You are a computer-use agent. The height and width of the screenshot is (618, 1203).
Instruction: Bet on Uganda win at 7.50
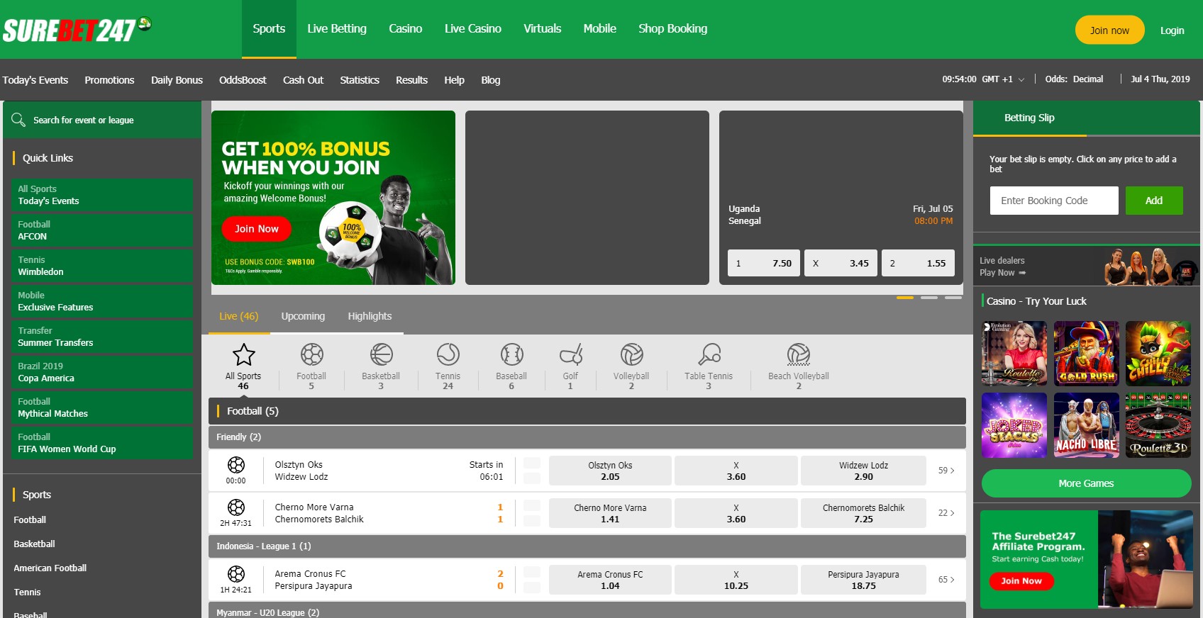click(764, 263)
